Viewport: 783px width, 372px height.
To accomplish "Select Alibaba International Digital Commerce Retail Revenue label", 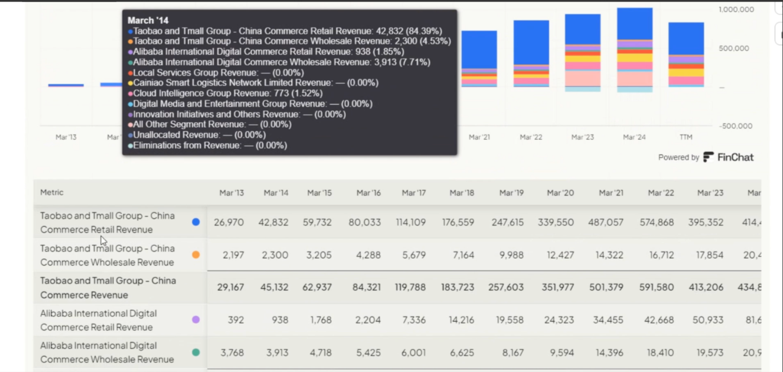I will [98, 320].
